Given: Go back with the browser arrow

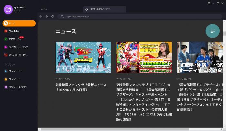Looking at the screenshot, I should [x=41, y=16].
